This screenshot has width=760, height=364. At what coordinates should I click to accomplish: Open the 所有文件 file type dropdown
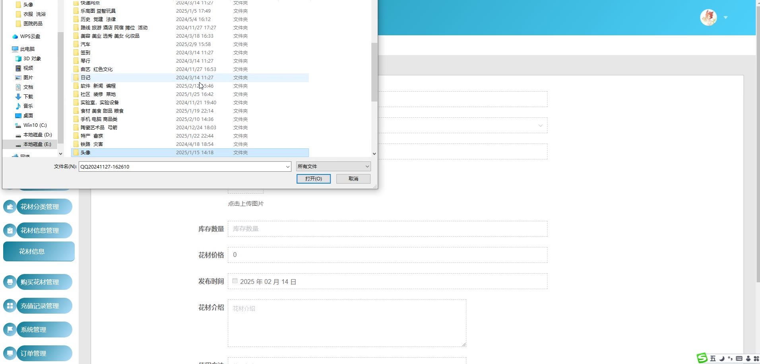click(333, 167)
